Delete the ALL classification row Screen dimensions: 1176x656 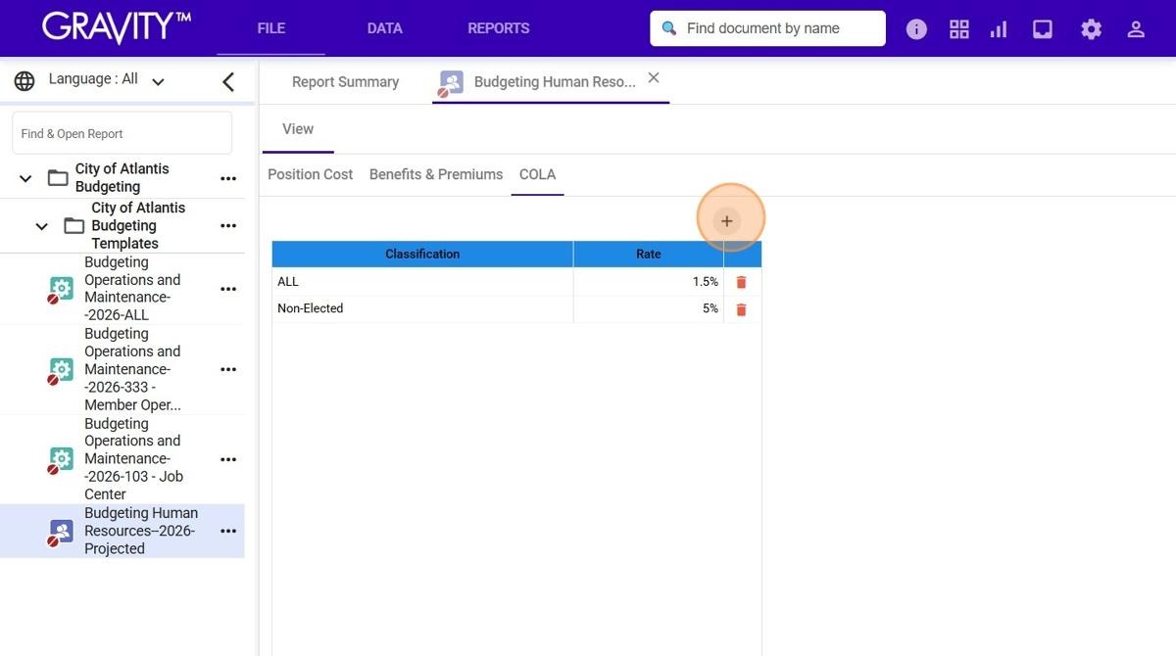pyautogui.click(x=741, y=282)
